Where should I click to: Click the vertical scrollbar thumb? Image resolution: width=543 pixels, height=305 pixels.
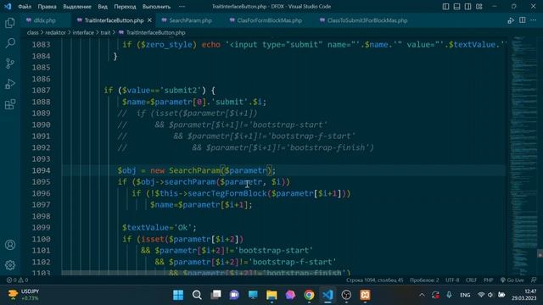pyautogui.click(x=540, y=253)
